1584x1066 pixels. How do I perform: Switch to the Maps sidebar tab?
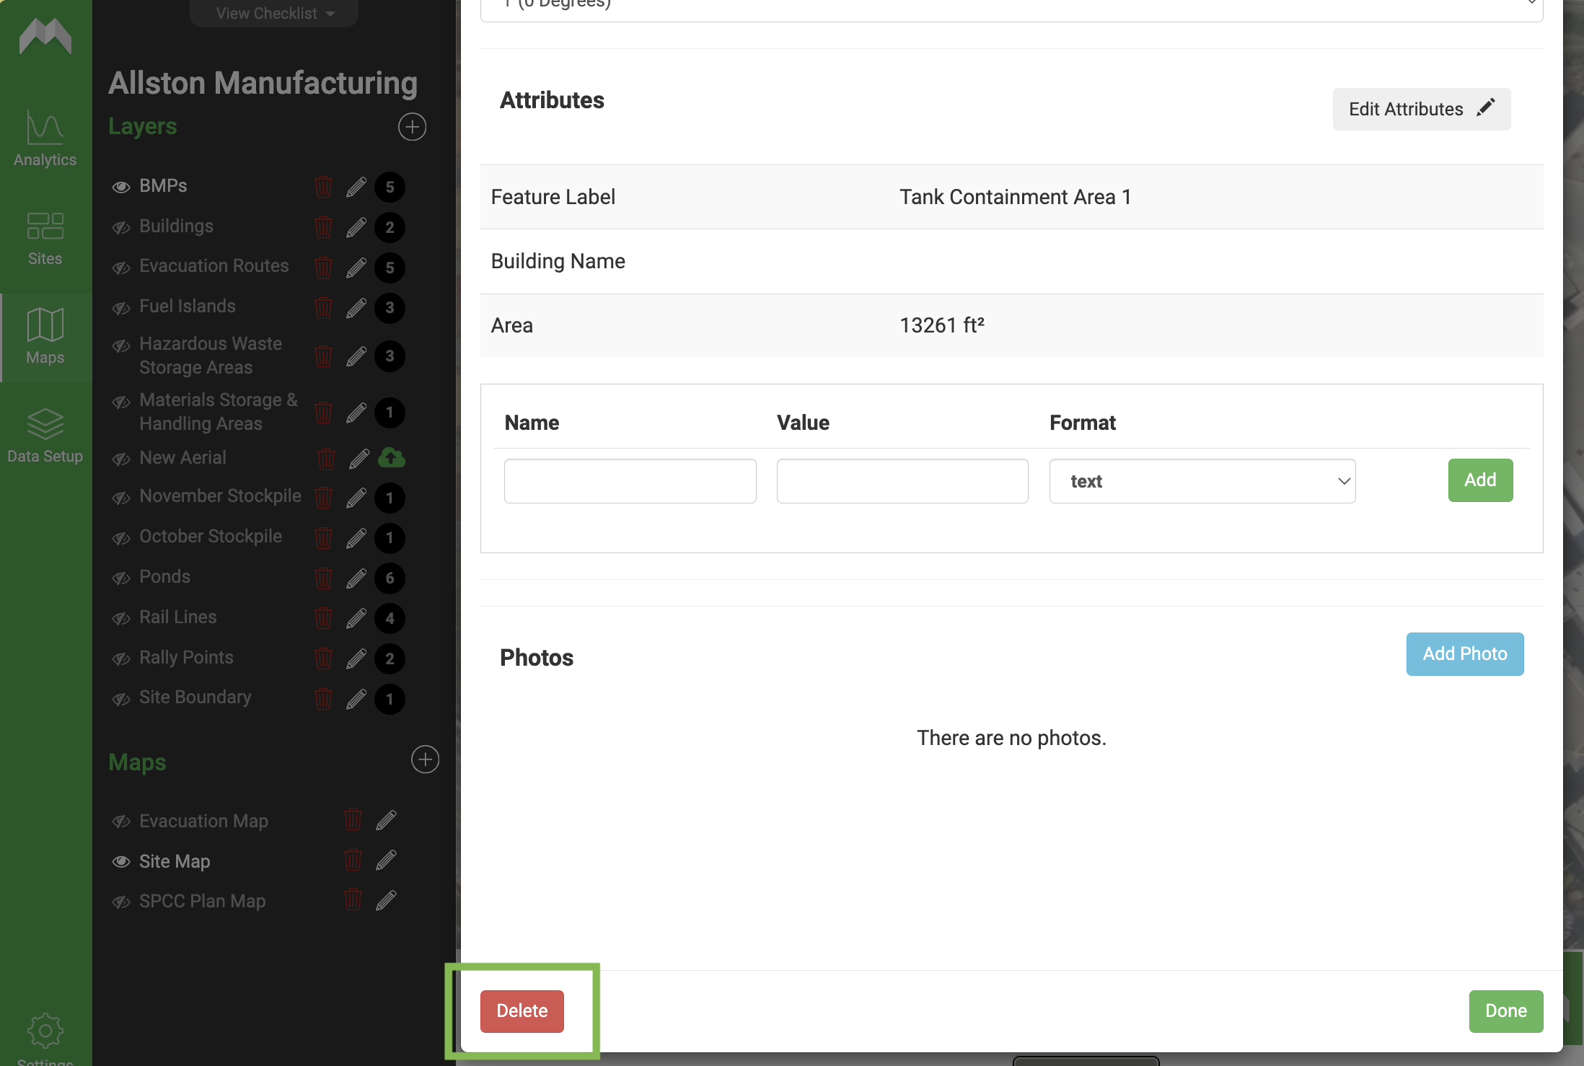point(45,337)
